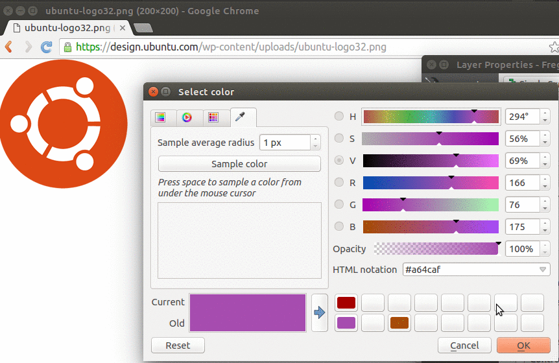Select the S saturation radio button
This screenshot has width=559, height=363.
[x=339, y=138]
